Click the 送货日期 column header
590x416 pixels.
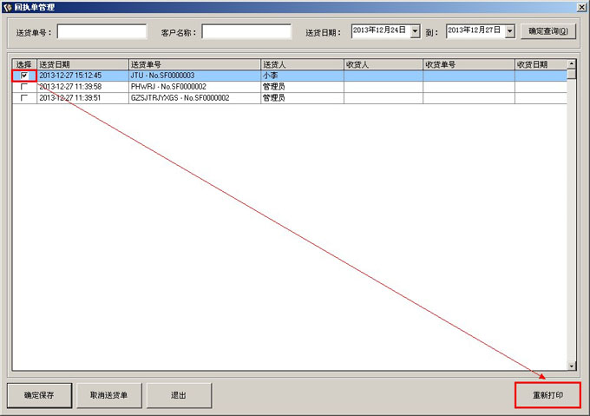[82, 64]
